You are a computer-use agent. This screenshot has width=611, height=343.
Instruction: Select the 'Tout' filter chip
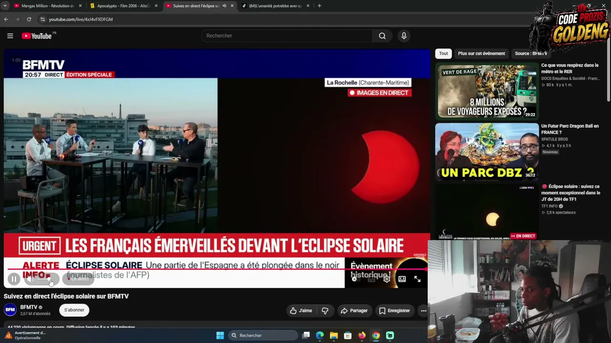pyautogui.click(x=443, y=53)
